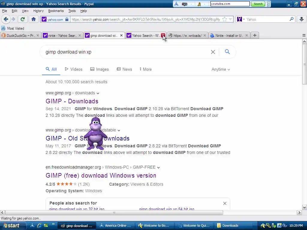
Task: Click the BonziBuddy purple gorilla character
Action: point(96,133)
